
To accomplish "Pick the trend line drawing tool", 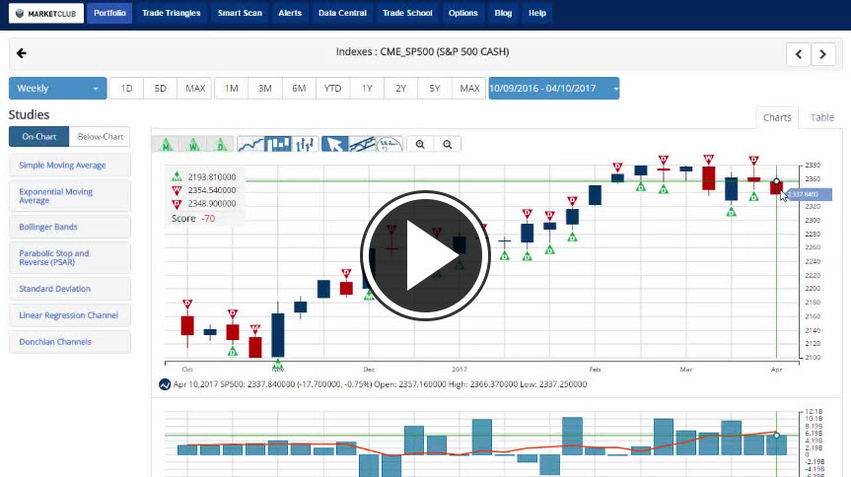I will click(x=362, y=144).
